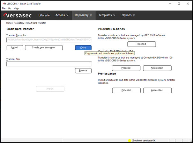The image size is (193, 143).
Task: Proceed with Pre-Issuance import
Action: click(x=126, y=90)
